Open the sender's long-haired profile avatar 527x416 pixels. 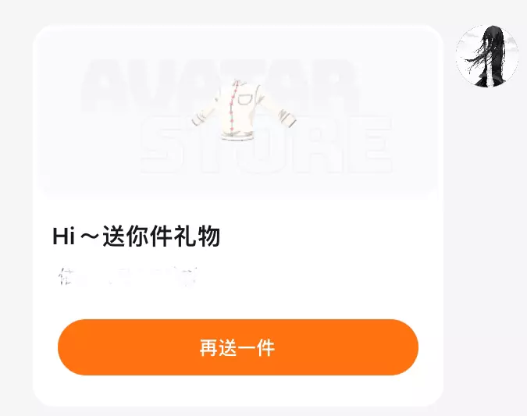[486, 56]
